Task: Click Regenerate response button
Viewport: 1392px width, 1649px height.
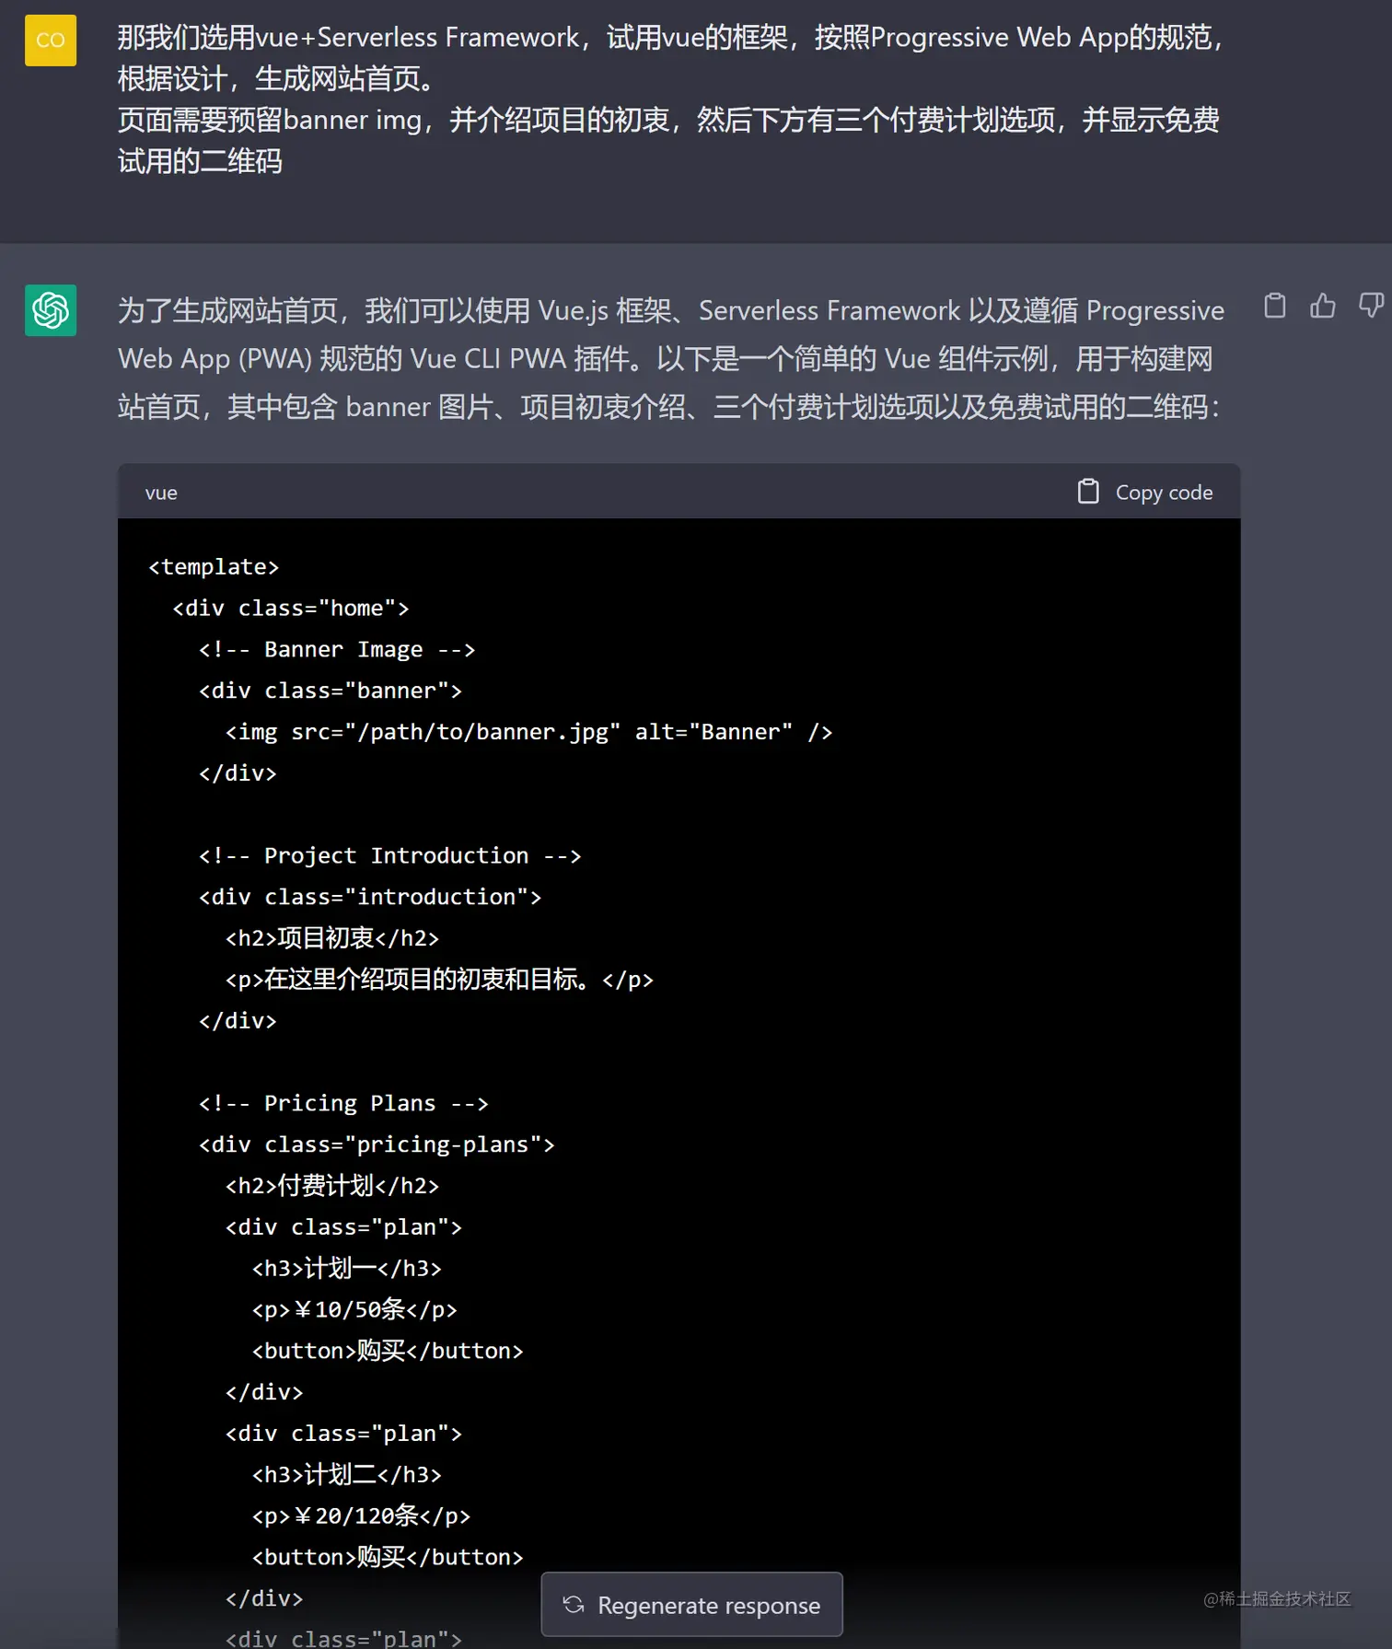Action: [x=691, y=1605]
